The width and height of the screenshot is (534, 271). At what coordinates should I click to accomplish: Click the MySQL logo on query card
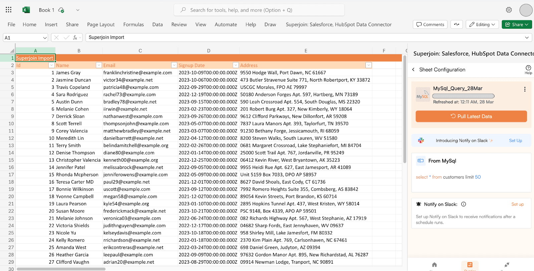pyautogui.click(x=423, y=94)
